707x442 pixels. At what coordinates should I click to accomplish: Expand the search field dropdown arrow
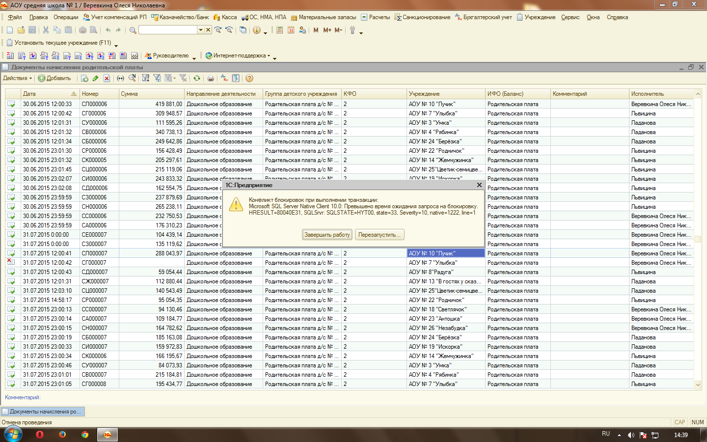[x=200, y=30]
